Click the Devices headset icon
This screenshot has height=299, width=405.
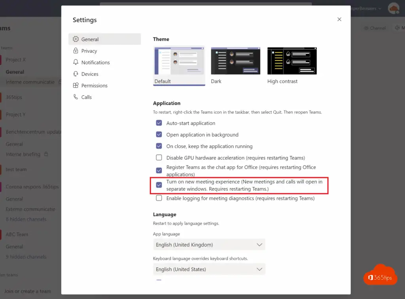76,74
